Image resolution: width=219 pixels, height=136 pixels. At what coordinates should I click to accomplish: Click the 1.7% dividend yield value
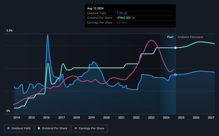tap(120, 13)
